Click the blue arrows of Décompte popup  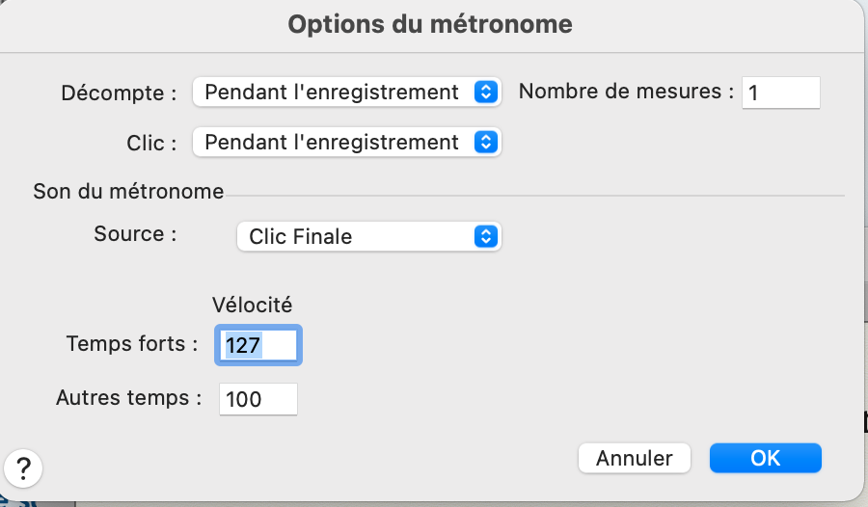[x=486, y=93]
